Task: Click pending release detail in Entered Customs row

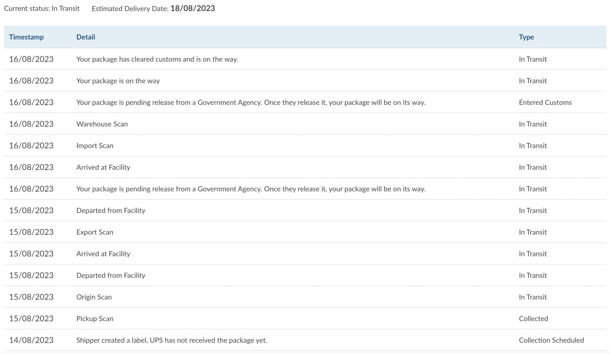Action: click(x=251, y=103)
